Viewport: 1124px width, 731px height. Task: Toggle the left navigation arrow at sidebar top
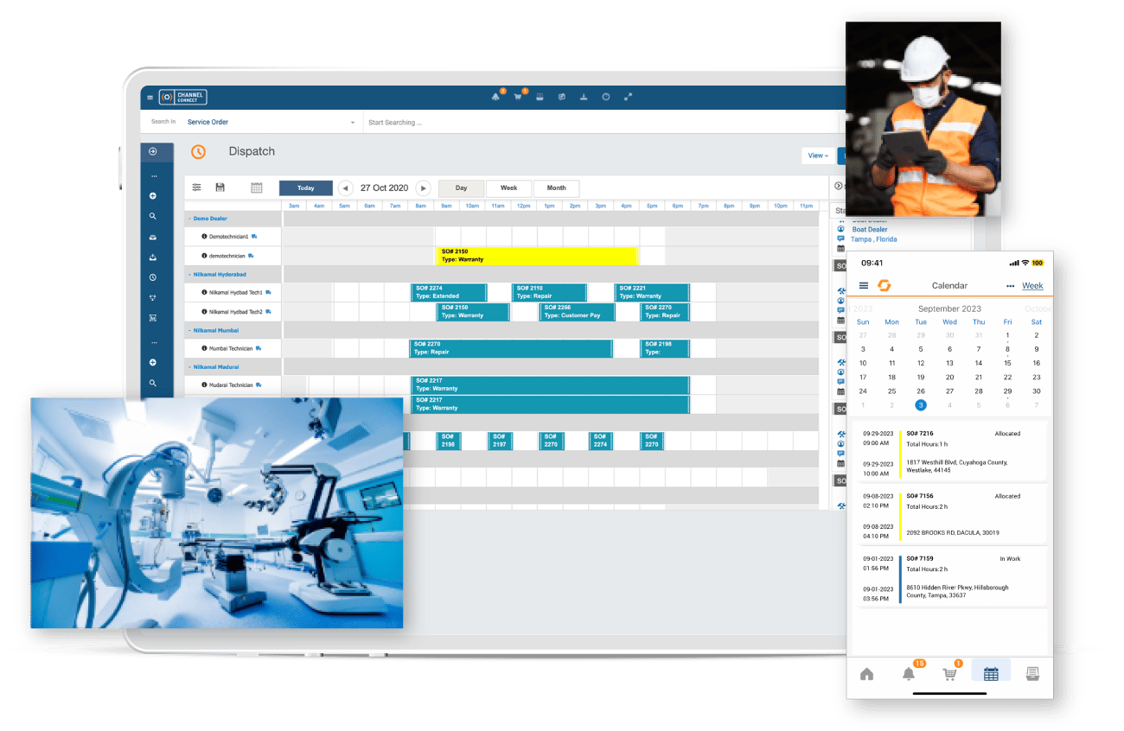(x=152, y=151)
